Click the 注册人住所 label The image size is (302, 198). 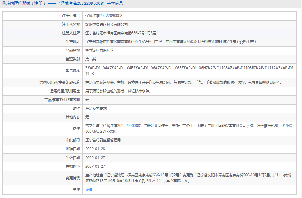71,33
